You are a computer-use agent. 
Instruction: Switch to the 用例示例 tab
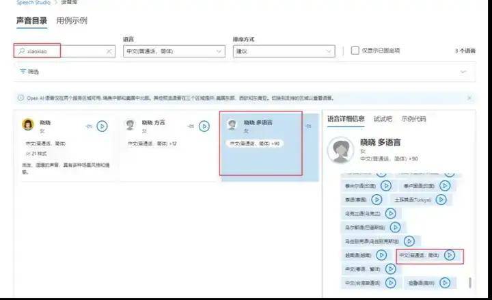[72, 21]
